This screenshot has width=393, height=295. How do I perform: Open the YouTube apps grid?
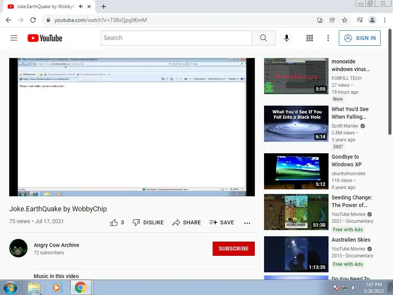(x=310, y=38)
